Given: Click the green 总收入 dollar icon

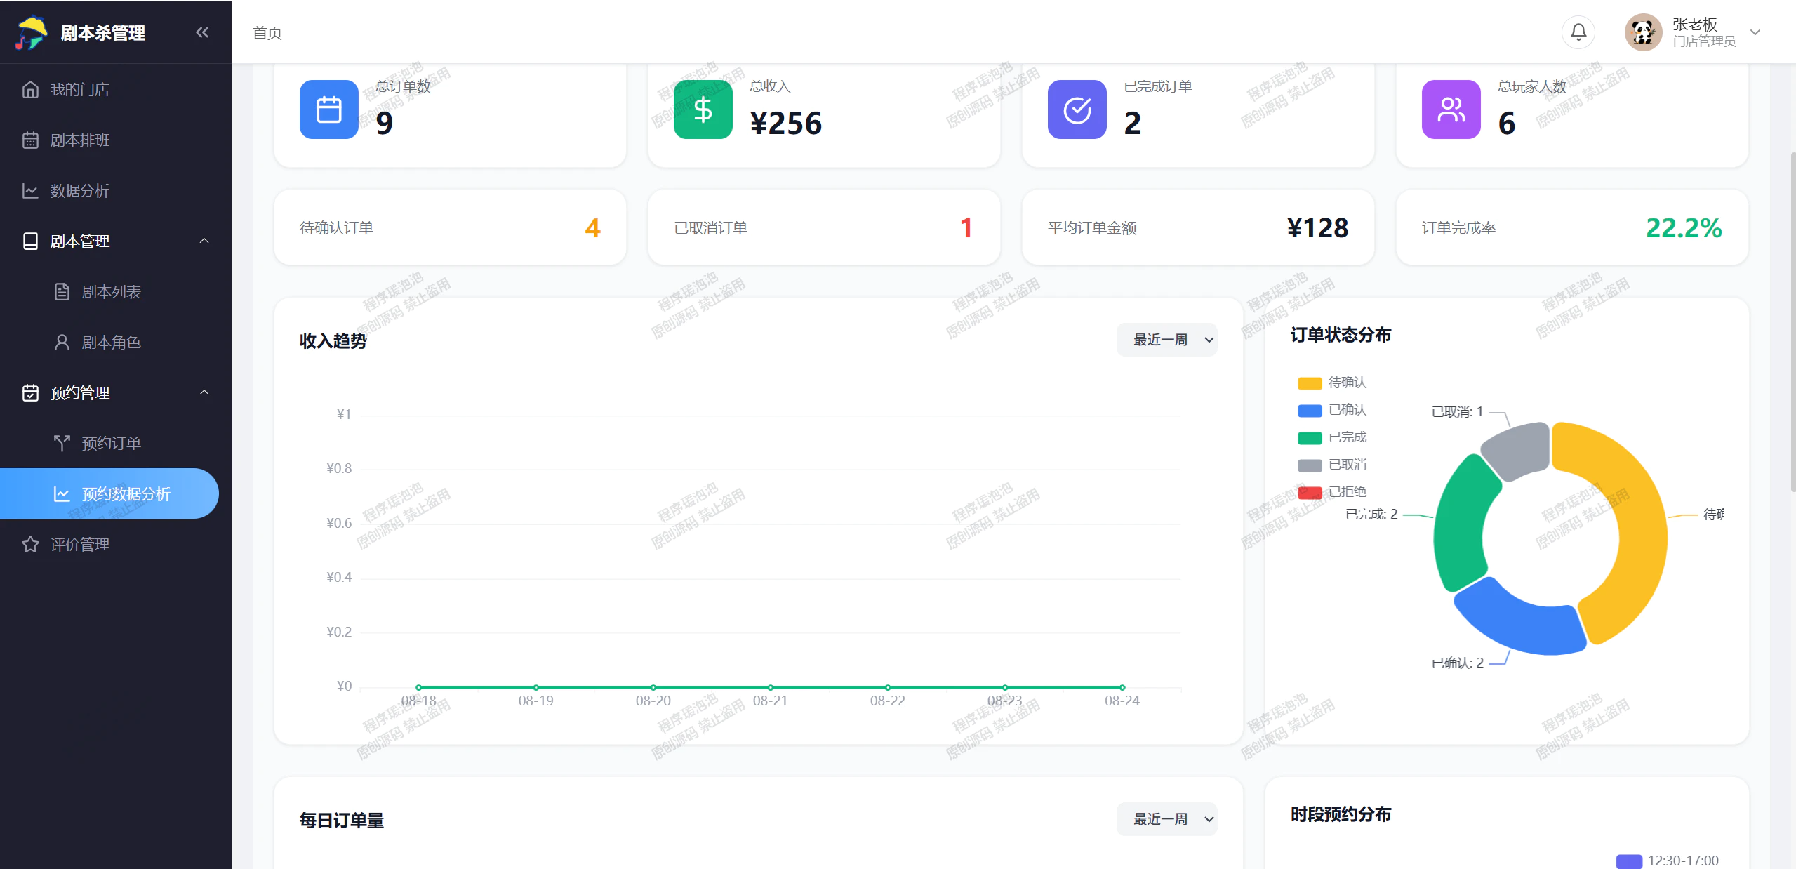Looking at the screenshot, I should click(703, 110).
